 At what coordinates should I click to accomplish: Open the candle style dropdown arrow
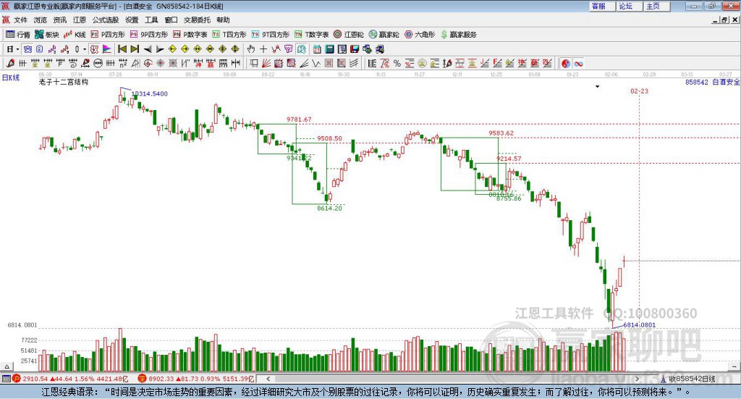pyautogui.click(x=85, y=49)
